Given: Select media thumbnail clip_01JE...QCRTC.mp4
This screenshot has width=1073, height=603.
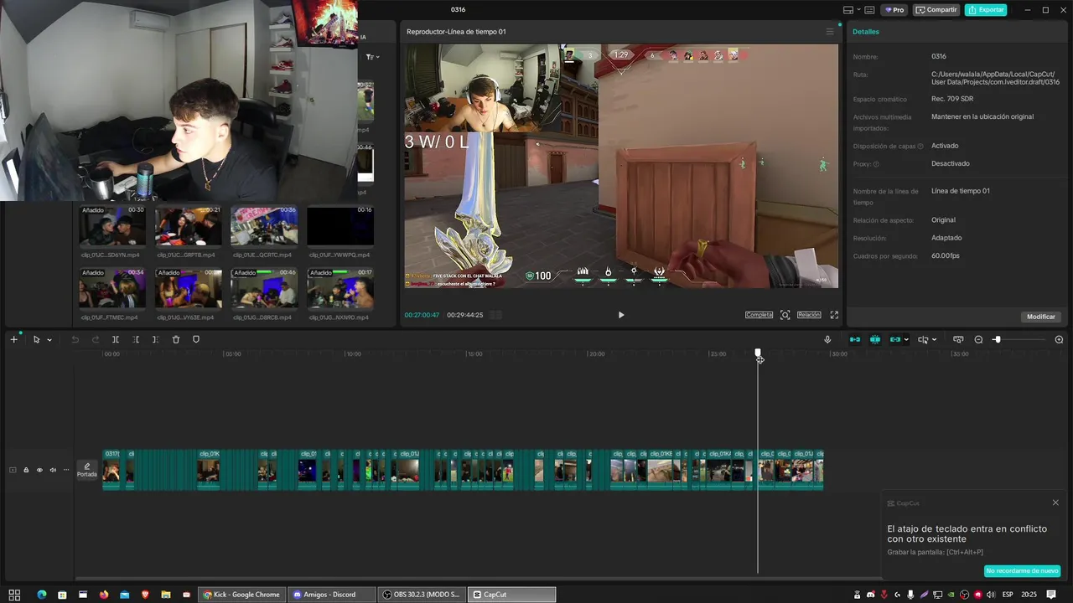Looking at the screenshot, I should pyautogui.click(x=264, y=226).
